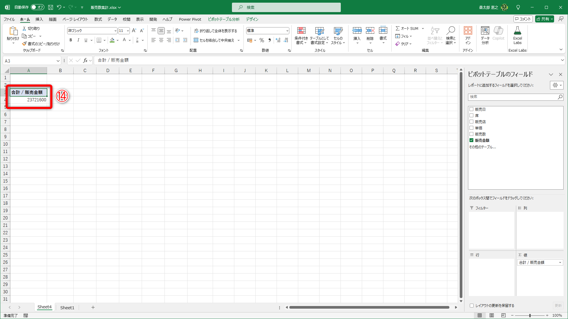568x319 pixels.
Task: Enable the レイアウトの更新を保留する checkbox
Action: [472, 306]
